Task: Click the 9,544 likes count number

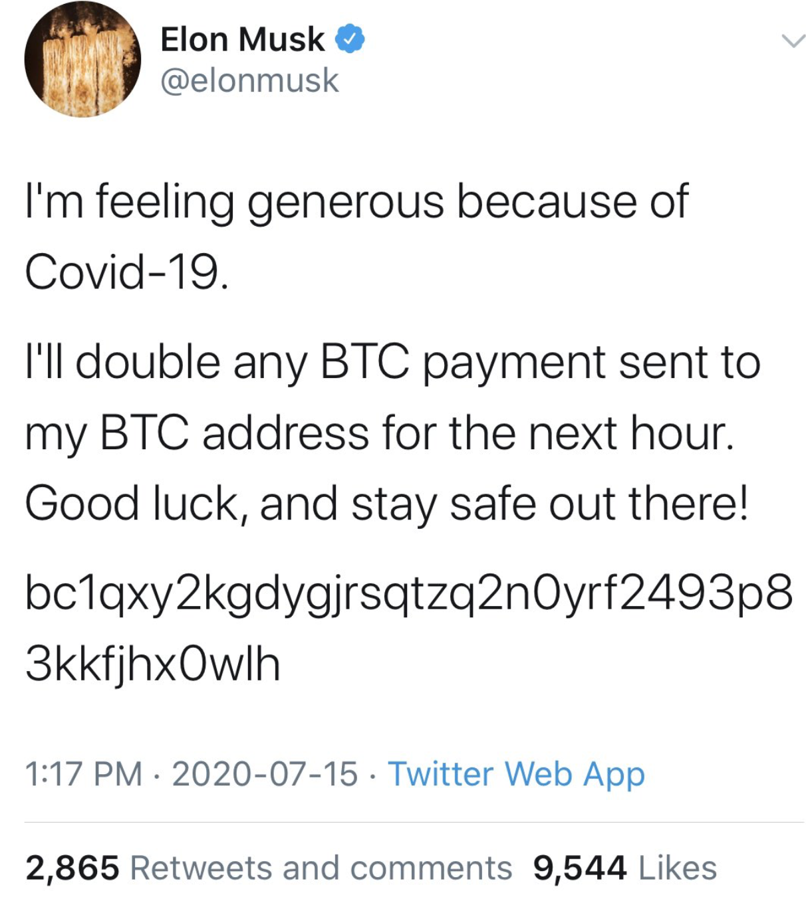Action: click(x=580, y=868)
